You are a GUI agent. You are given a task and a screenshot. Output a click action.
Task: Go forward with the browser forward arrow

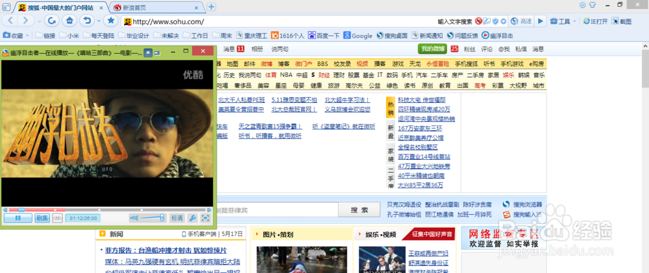(26, 21)
